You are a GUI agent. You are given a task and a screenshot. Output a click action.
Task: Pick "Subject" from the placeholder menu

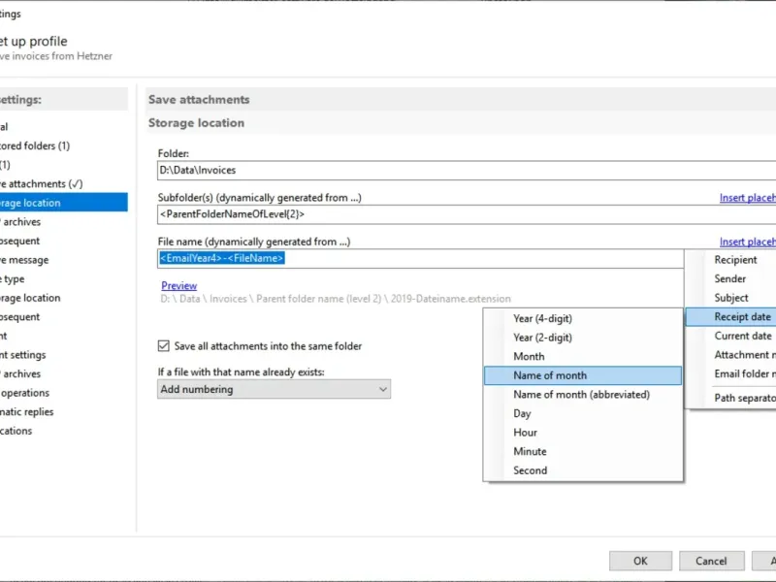point(731,298)
